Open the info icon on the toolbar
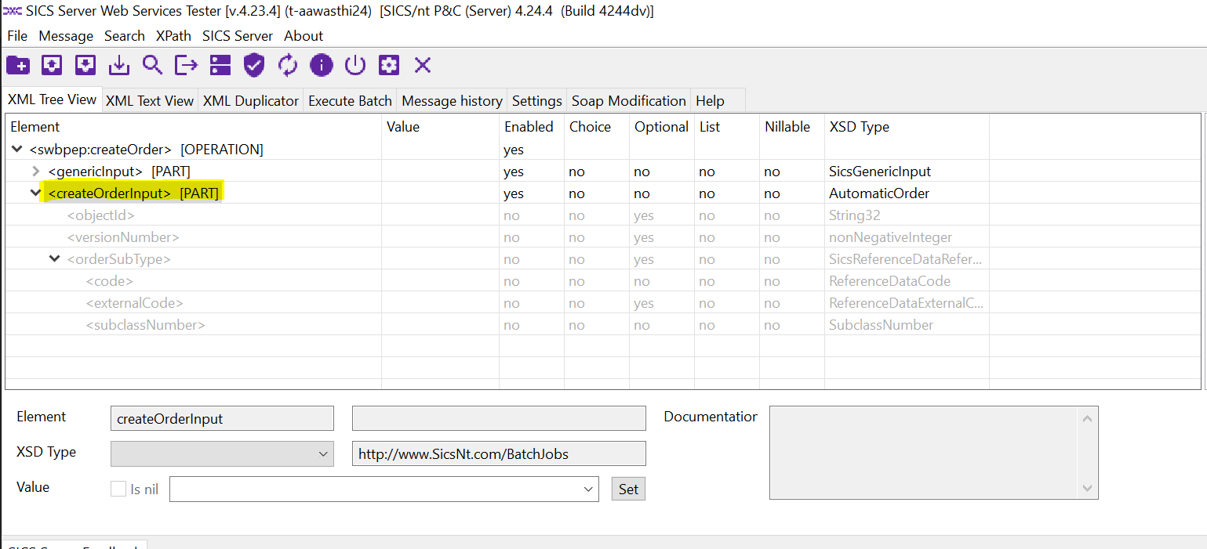The height and width of the screenshot is (549, 1207). [x=321, y=65]
